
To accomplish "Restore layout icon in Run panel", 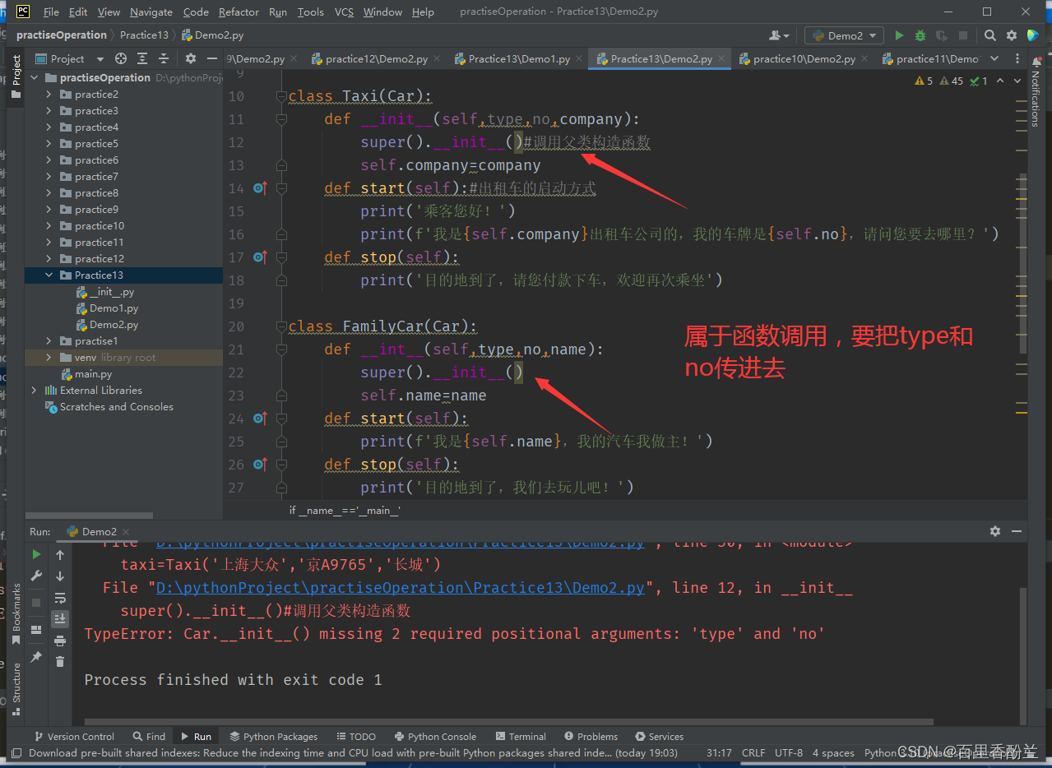I will tap(36, 629).
